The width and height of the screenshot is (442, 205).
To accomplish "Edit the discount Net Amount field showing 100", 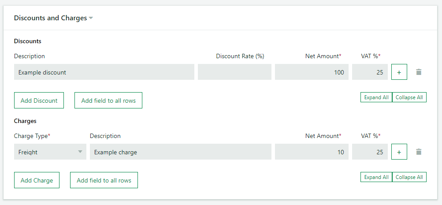I will click(312, 72).
